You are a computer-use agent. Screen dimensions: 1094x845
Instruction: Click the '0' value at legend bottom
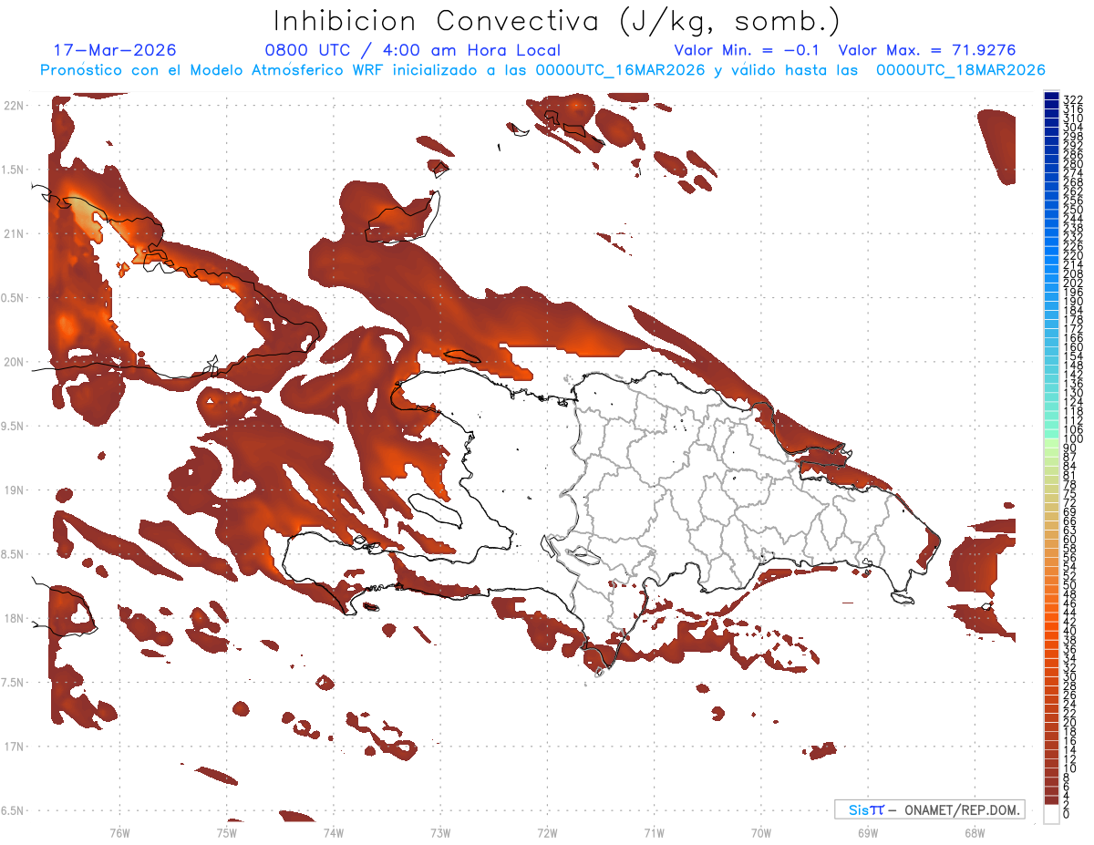pyautogui.click(x=1067, y=812)
